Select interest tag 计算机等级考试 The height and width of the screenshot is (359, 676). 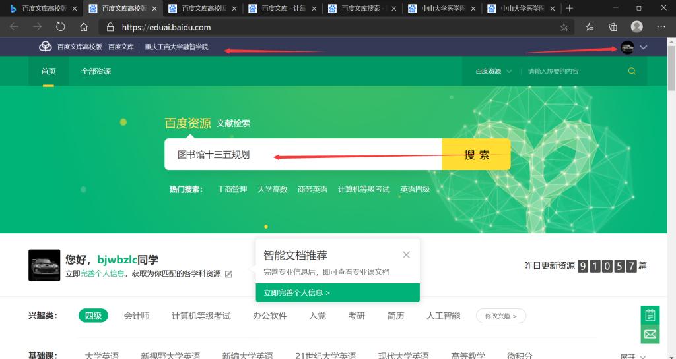click(201, 316)
